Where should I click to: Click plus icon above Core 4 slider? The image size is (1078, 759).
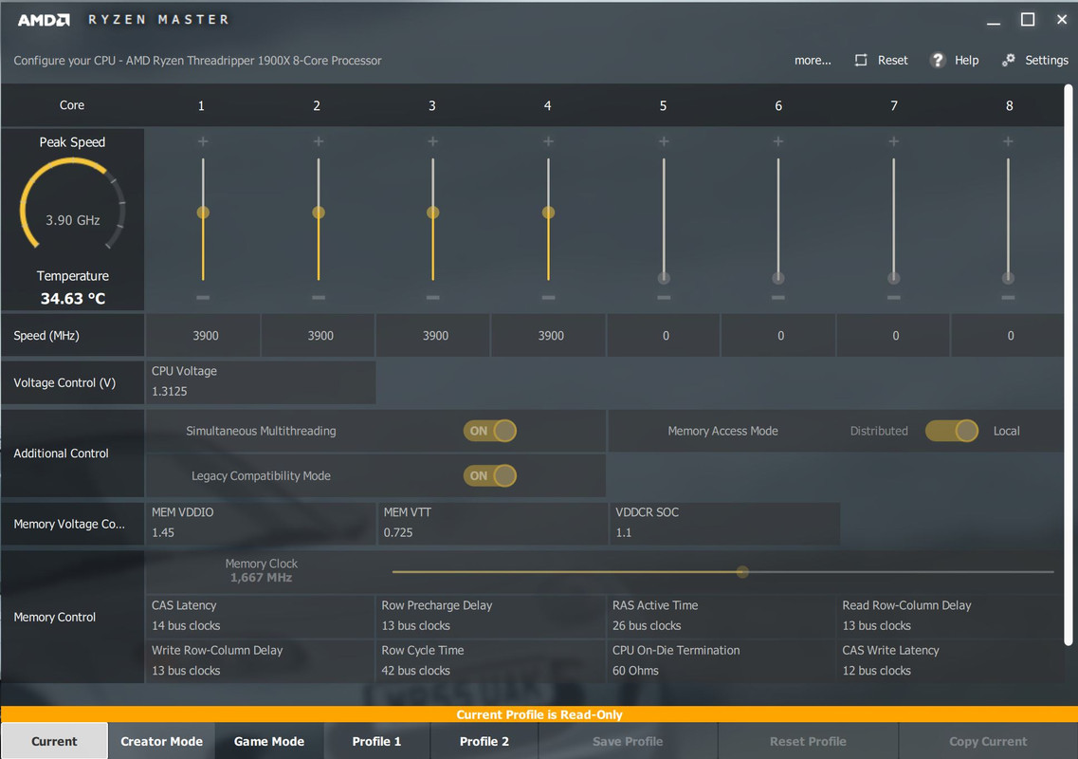[548, 141]
